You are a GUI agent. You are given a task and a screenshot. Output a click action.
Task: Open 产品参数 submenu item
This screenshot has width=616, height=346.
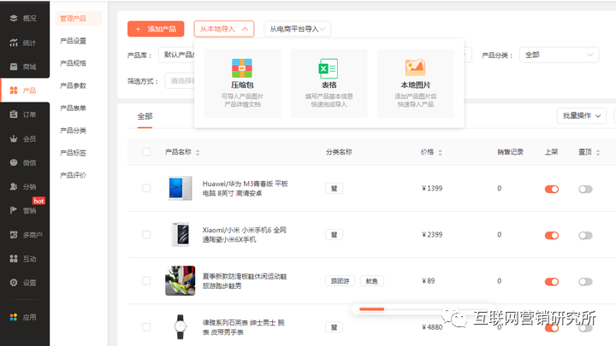tap(73, 85)
